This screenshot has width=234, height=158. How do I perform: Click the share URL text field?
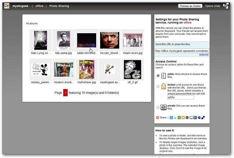182,51
